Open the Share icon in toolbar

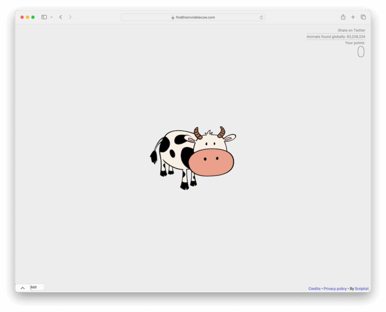343,17
